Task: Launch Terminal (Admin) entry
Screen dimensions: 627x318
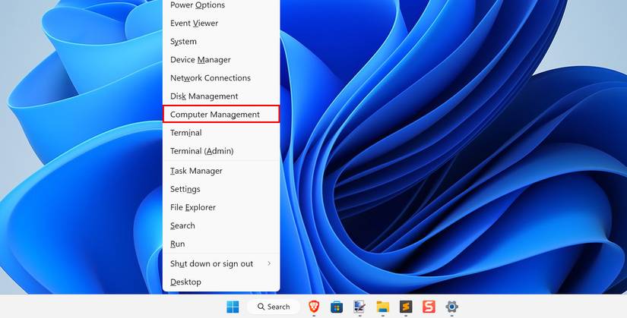Action: [221, 151]
